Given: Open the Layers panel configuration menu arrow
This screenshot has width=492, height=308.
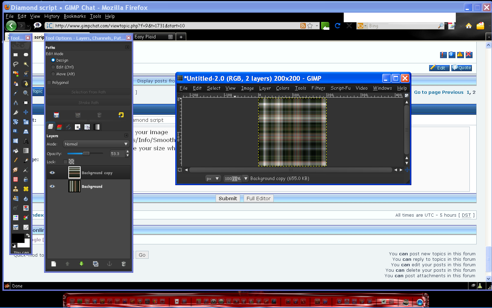Looking at the screenshot, I should coord(126,136).
